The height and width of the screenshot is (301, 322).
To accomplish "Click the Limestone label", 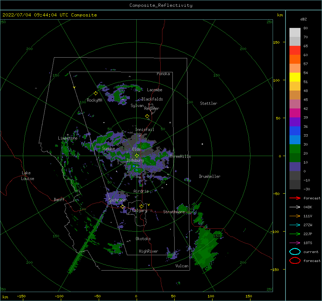I will coord(68,138).
